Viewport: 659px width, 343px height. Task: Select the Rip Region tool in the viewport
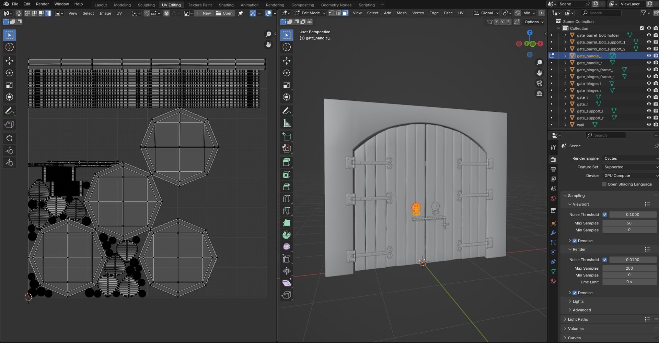point(287,295)
